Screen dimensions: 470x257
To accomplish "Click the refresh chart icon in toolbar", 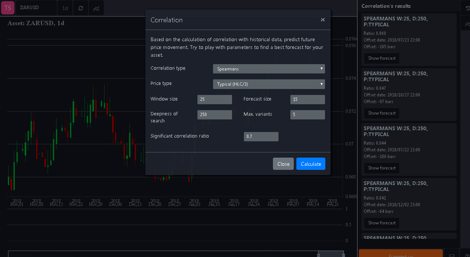I will pos(81,8).
